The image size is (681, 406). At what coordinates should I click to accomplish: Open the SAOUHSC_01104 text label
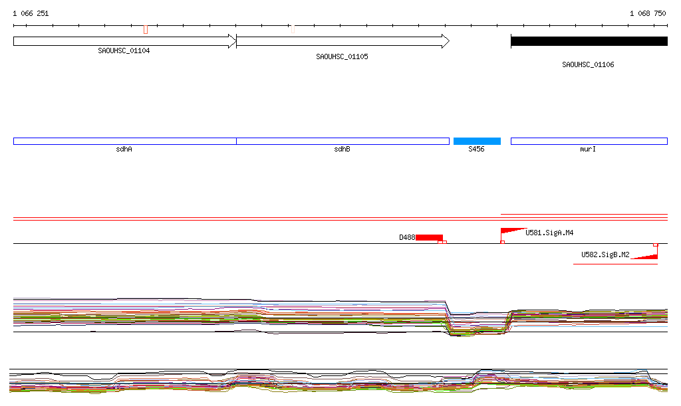coord(124,51)
